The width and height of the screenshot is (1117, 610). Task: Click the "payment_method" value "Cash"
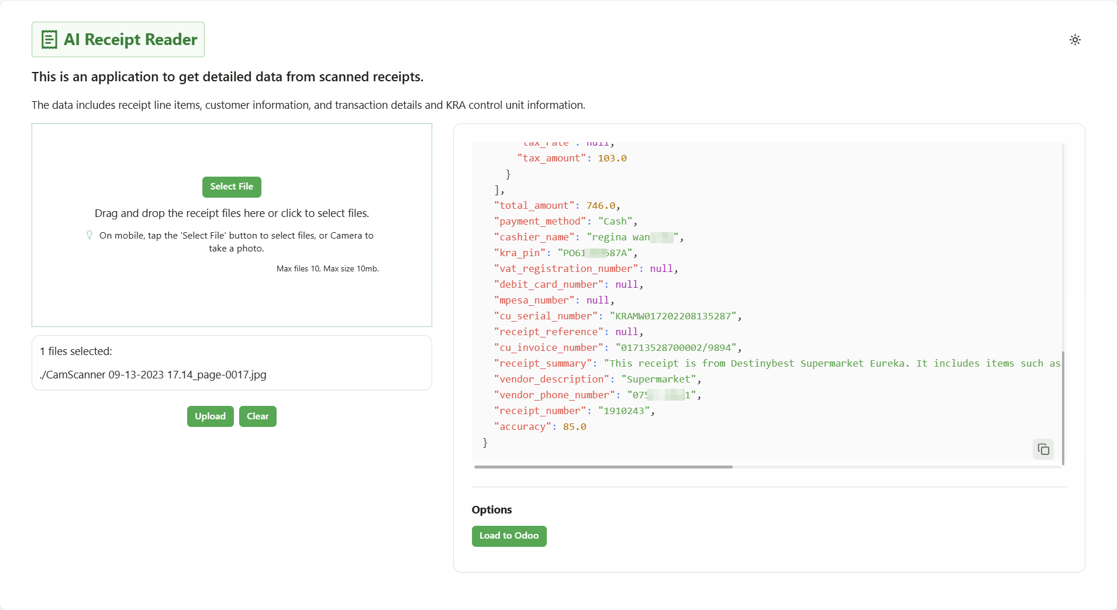pos(615,222)
